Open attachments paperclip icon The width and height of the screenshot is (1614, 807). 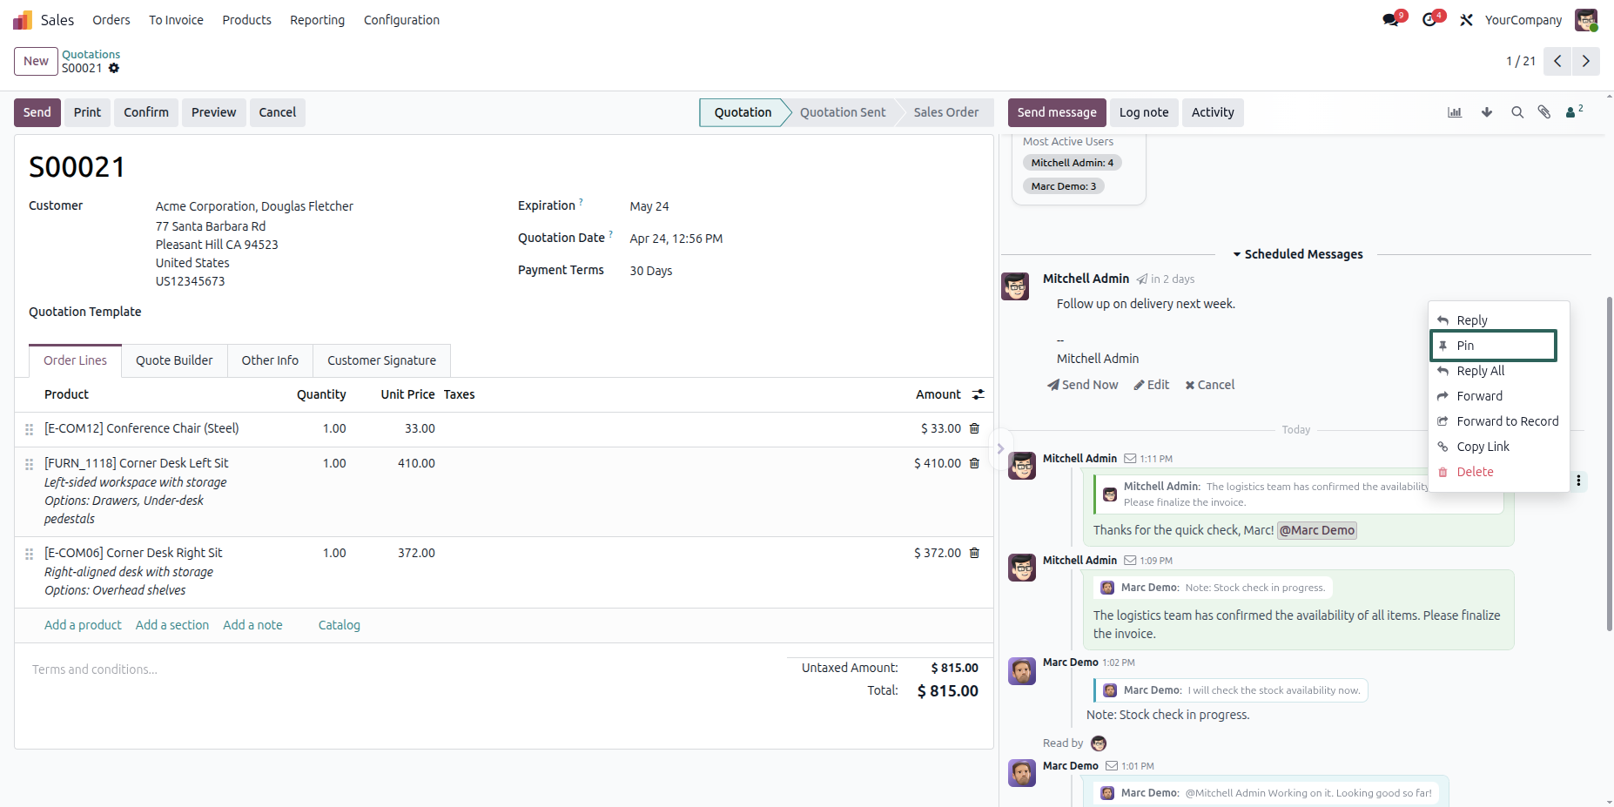pos(1544,112)
